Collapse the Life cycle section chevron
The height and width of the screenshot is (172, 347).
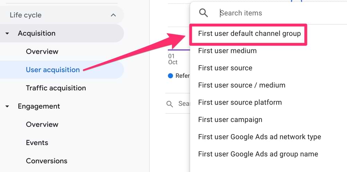click(x=113, y=15)
